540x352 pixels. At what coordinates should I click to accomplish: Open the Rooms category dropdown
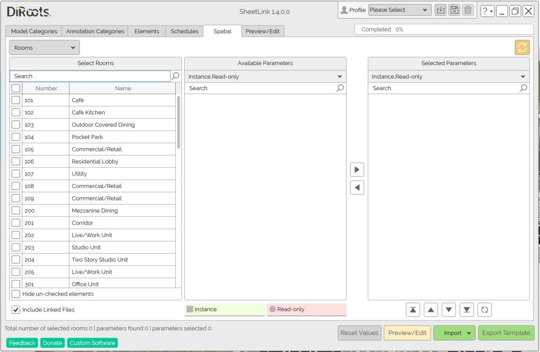[45, 48]
